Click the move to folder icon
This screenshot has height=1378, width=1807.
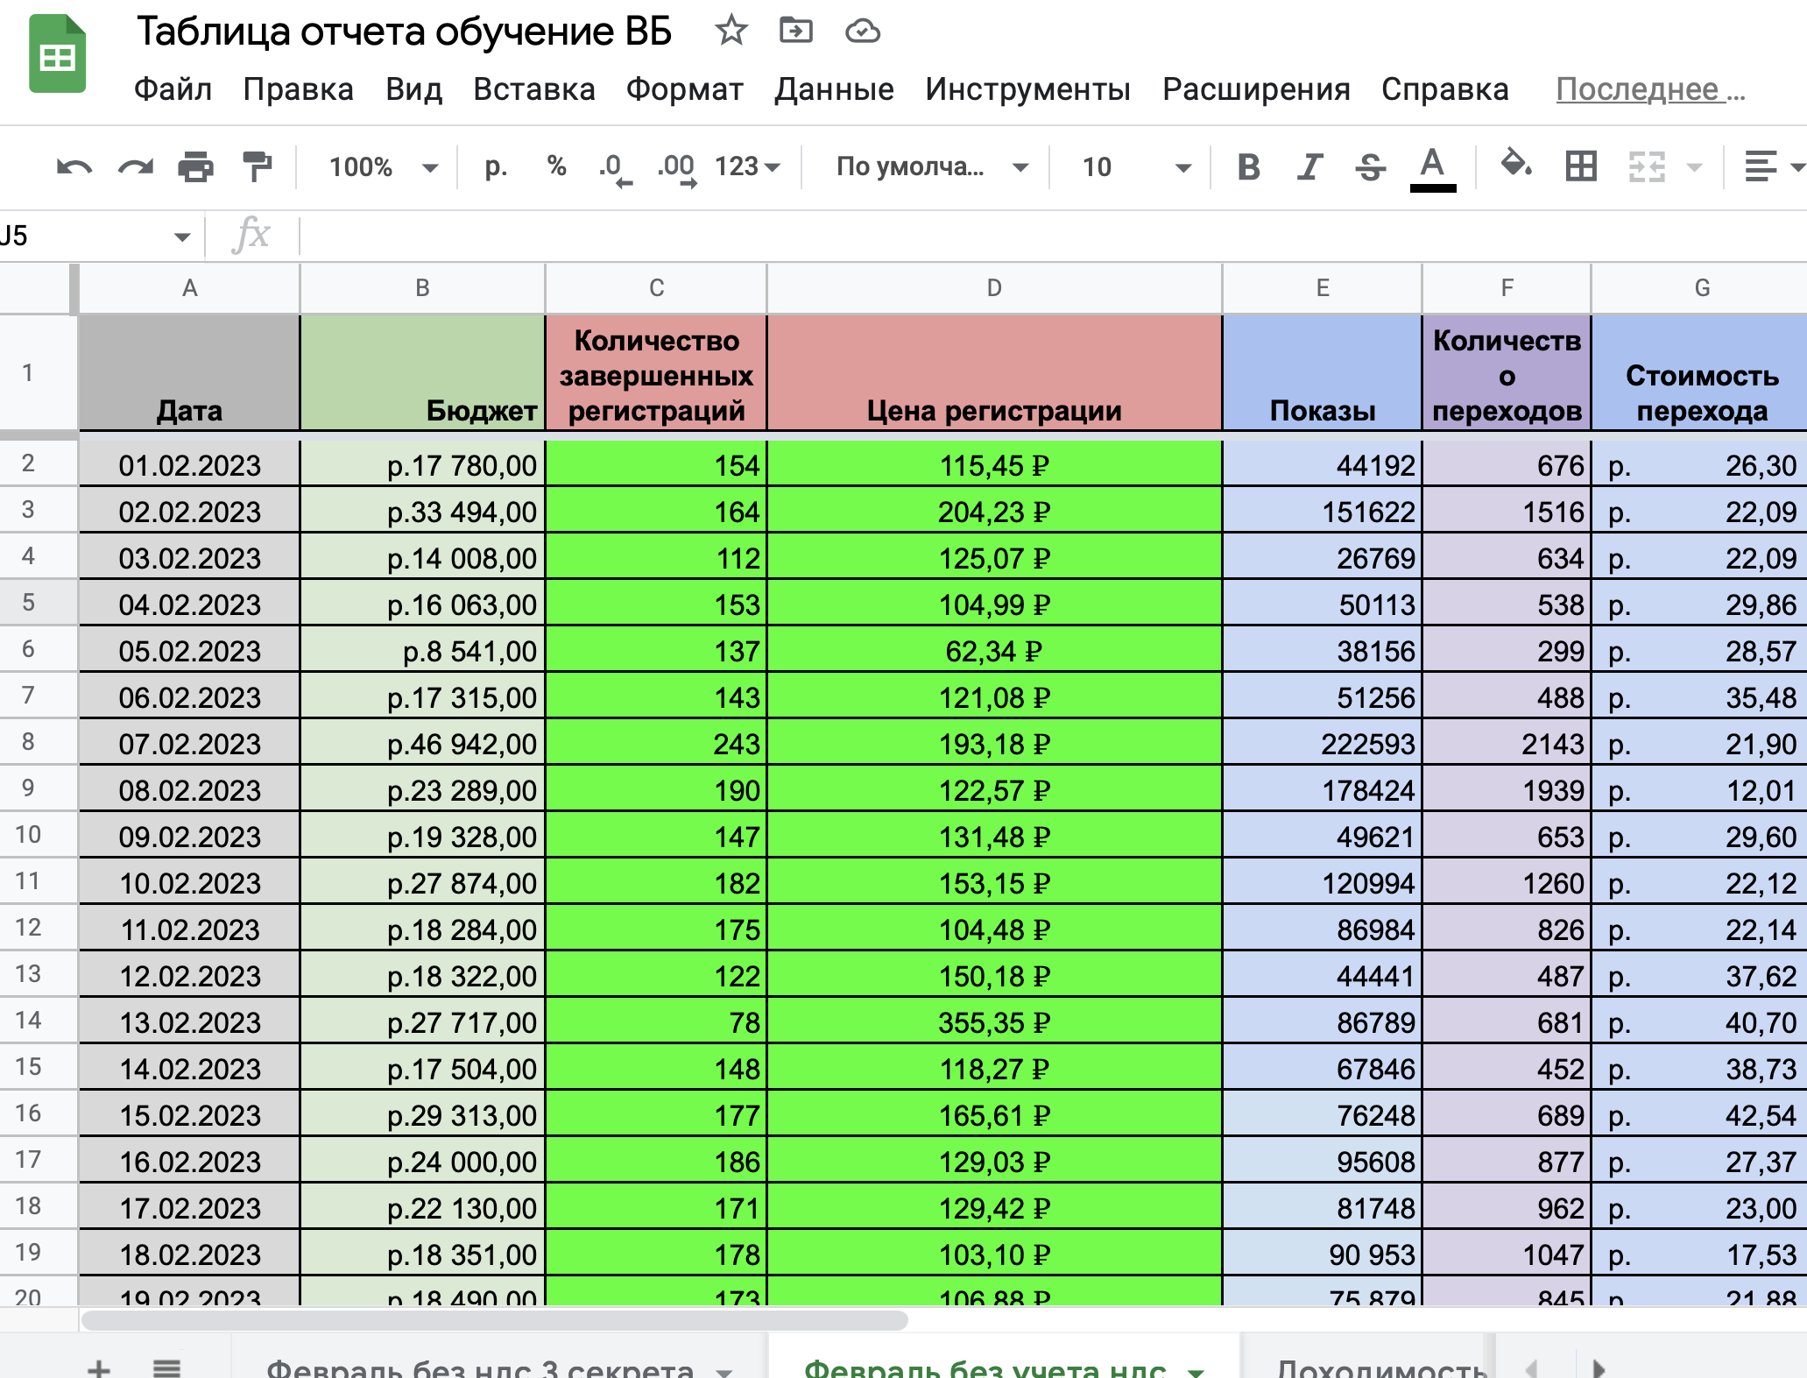coord(795,32)
